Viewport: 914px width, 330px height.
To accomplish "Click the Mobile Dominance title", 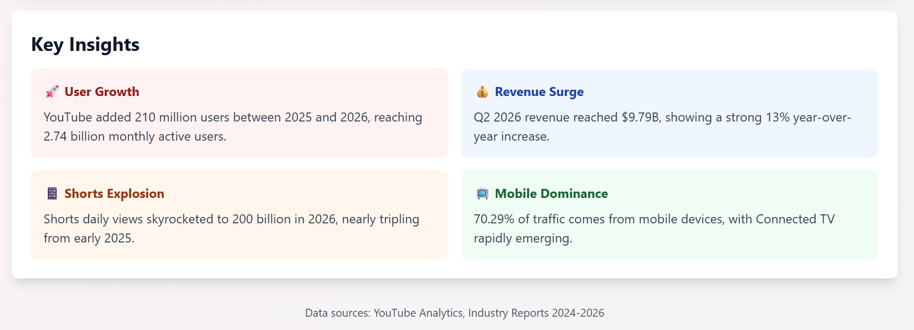I will [x=551, y=194].
